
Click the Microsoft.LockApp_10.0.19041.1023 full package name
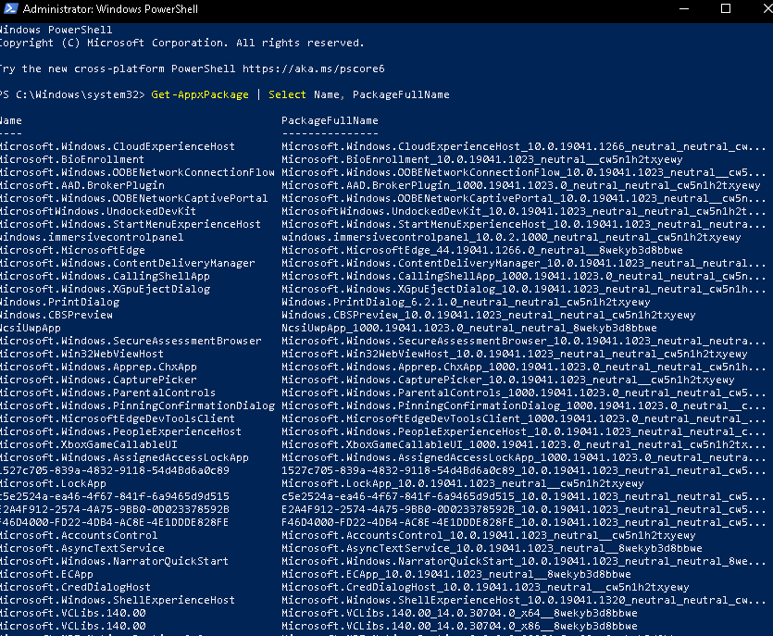coord(463,483)
